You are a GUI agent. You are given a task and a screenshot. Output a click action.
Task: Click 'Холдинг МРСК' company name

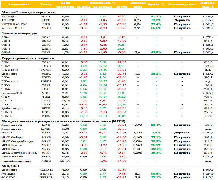(x=12, y=28)
